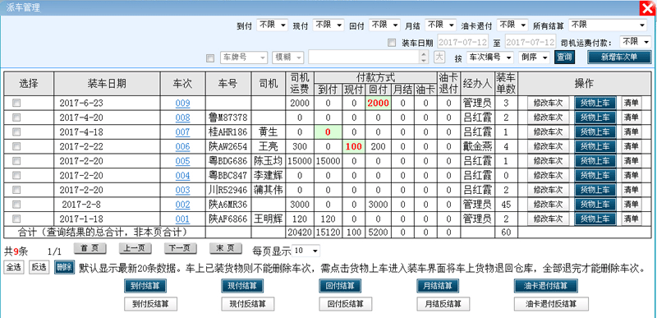Viewport: 657px width, 318px height.
Task: Tick the checkbox for train 009 row
Action: coord(16,103)
